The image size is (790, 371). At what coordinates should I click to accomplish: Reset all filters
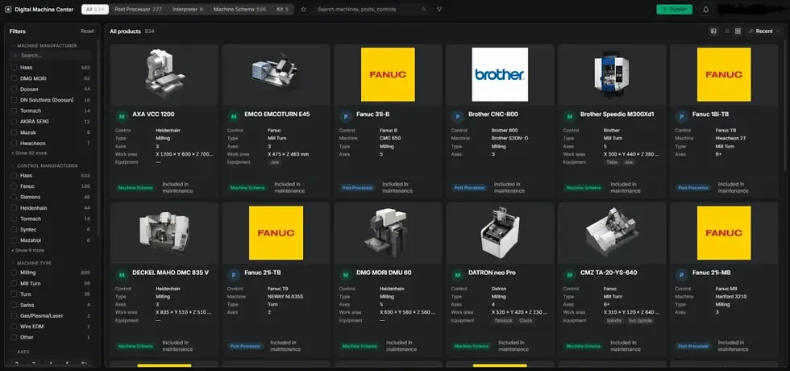tap(87, 31)
